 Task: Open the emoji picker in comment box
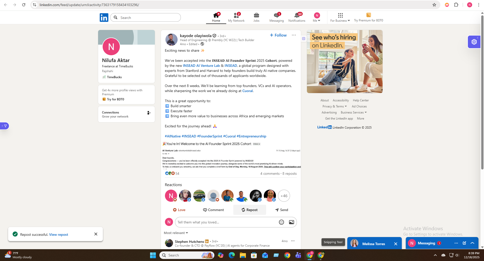[281, 222]
